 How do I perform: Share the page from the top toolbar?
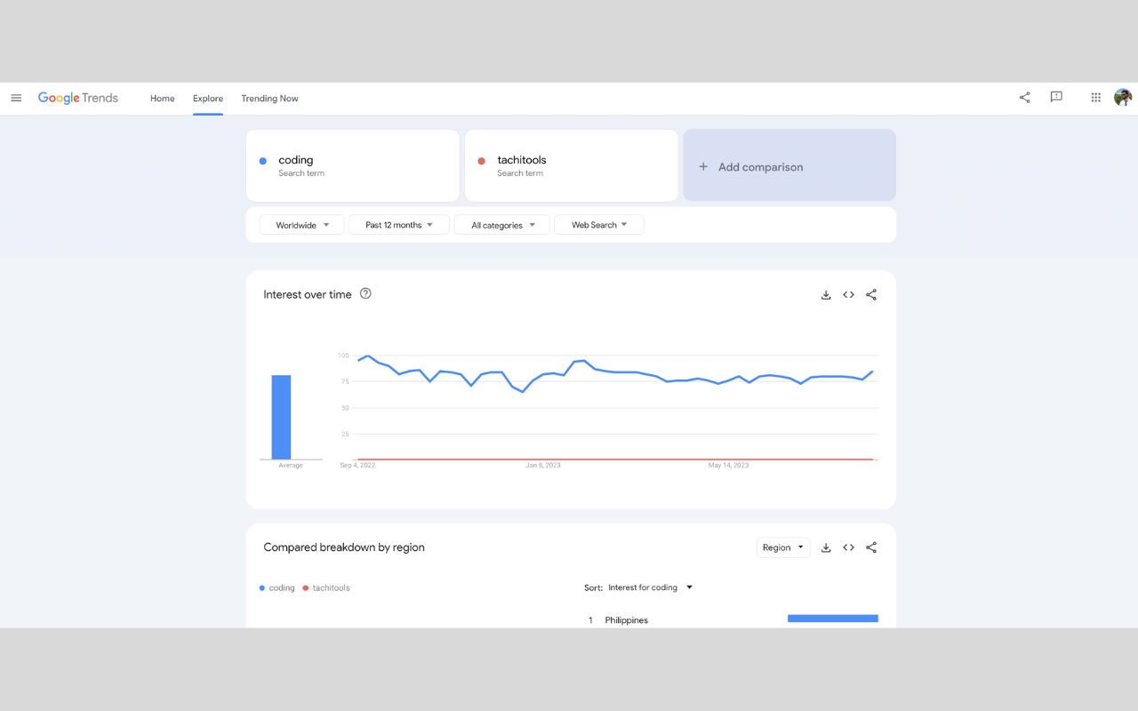(x=1024, y=98)
